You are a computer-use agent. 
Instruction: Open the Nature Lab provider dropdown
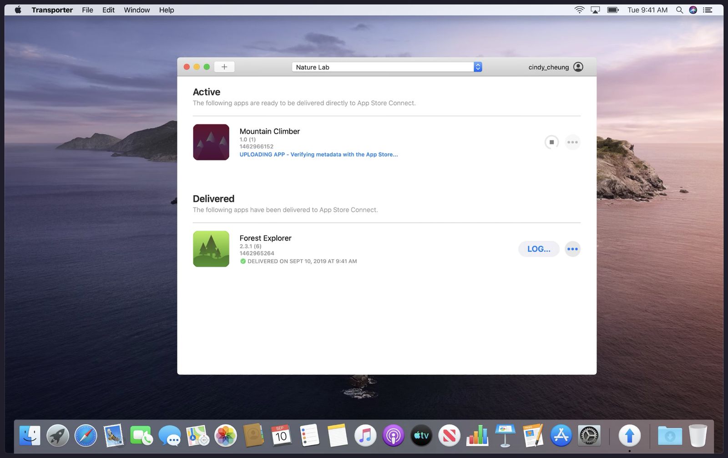[x=477, y=67]
